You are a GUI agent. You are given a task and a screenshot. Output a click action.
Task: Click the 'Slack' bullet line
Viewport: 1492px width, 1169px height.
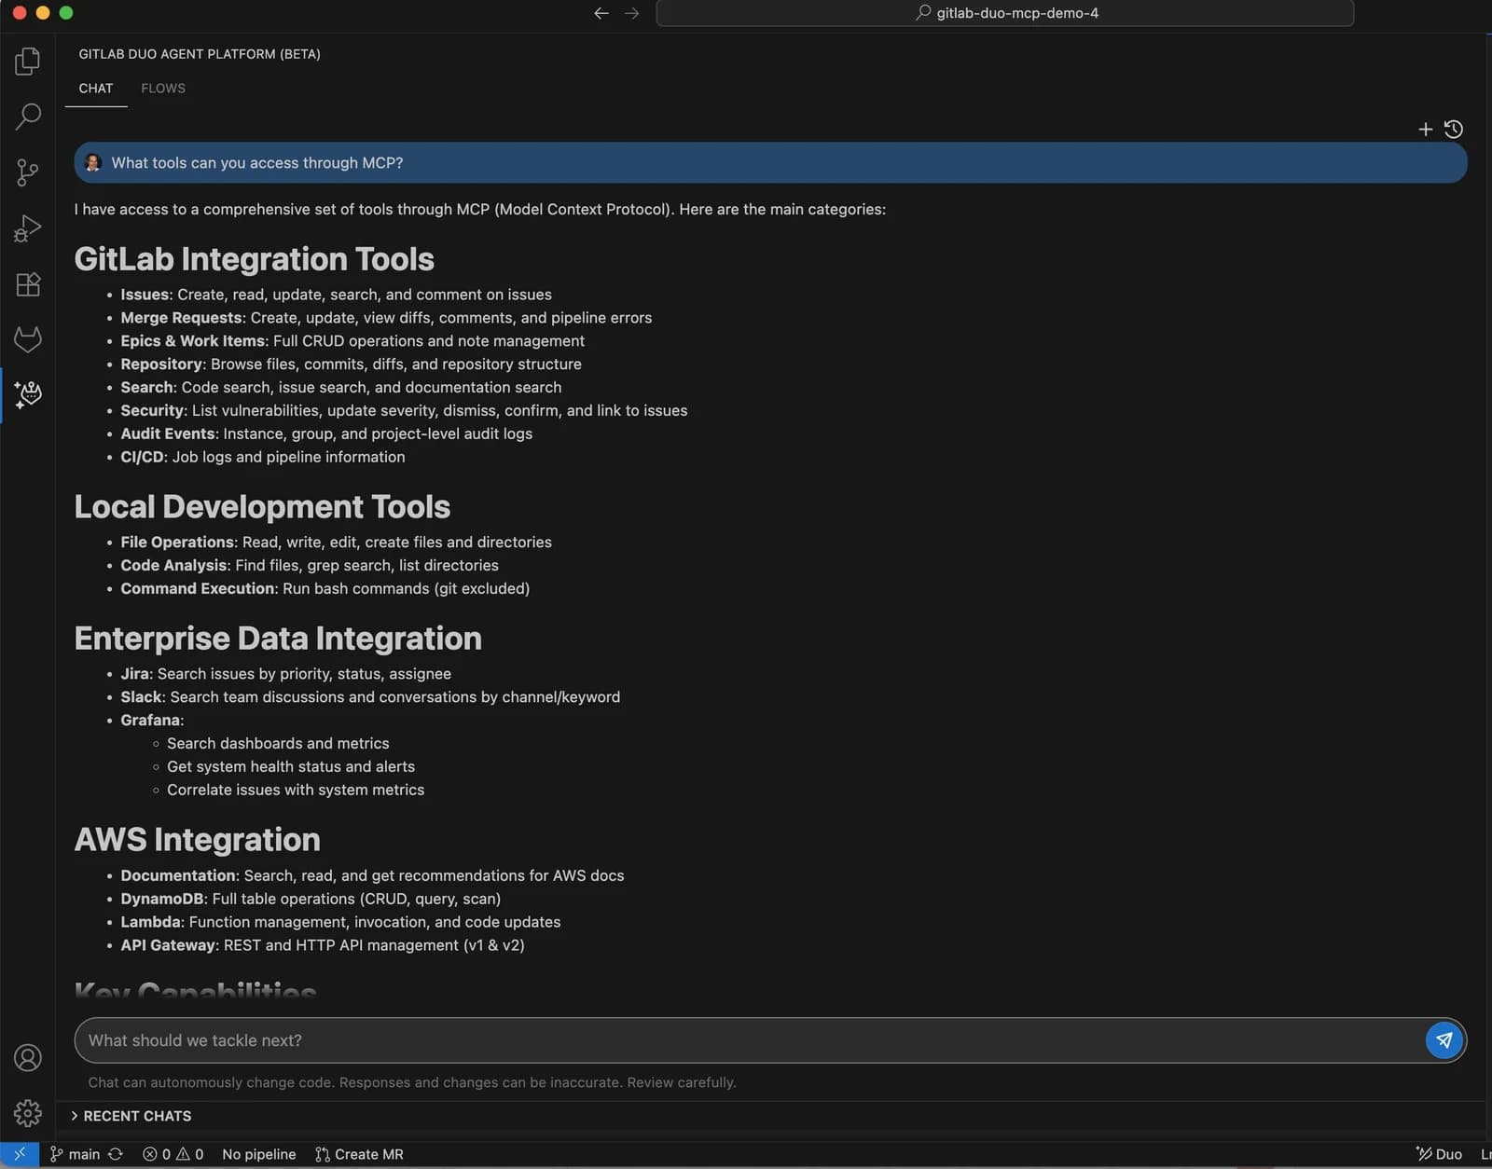[370, 697]
